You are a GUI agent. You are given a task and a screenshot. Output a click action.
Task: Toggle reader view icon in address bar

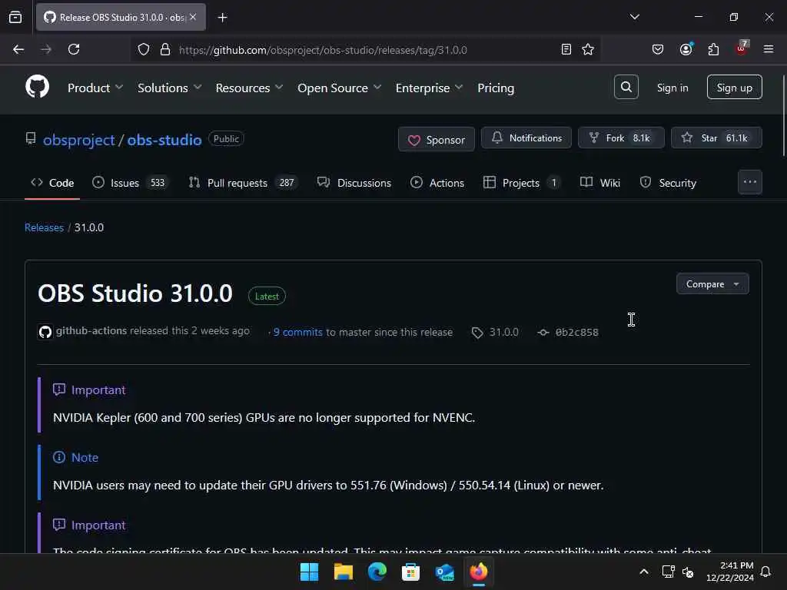point(566,49)
